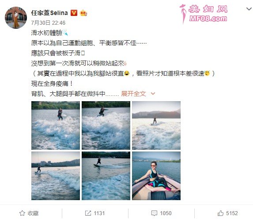The height and width of the screenshot is (220, 253).
Task: Click the small arrow after 展开全文
Action: tap(153, 94)
